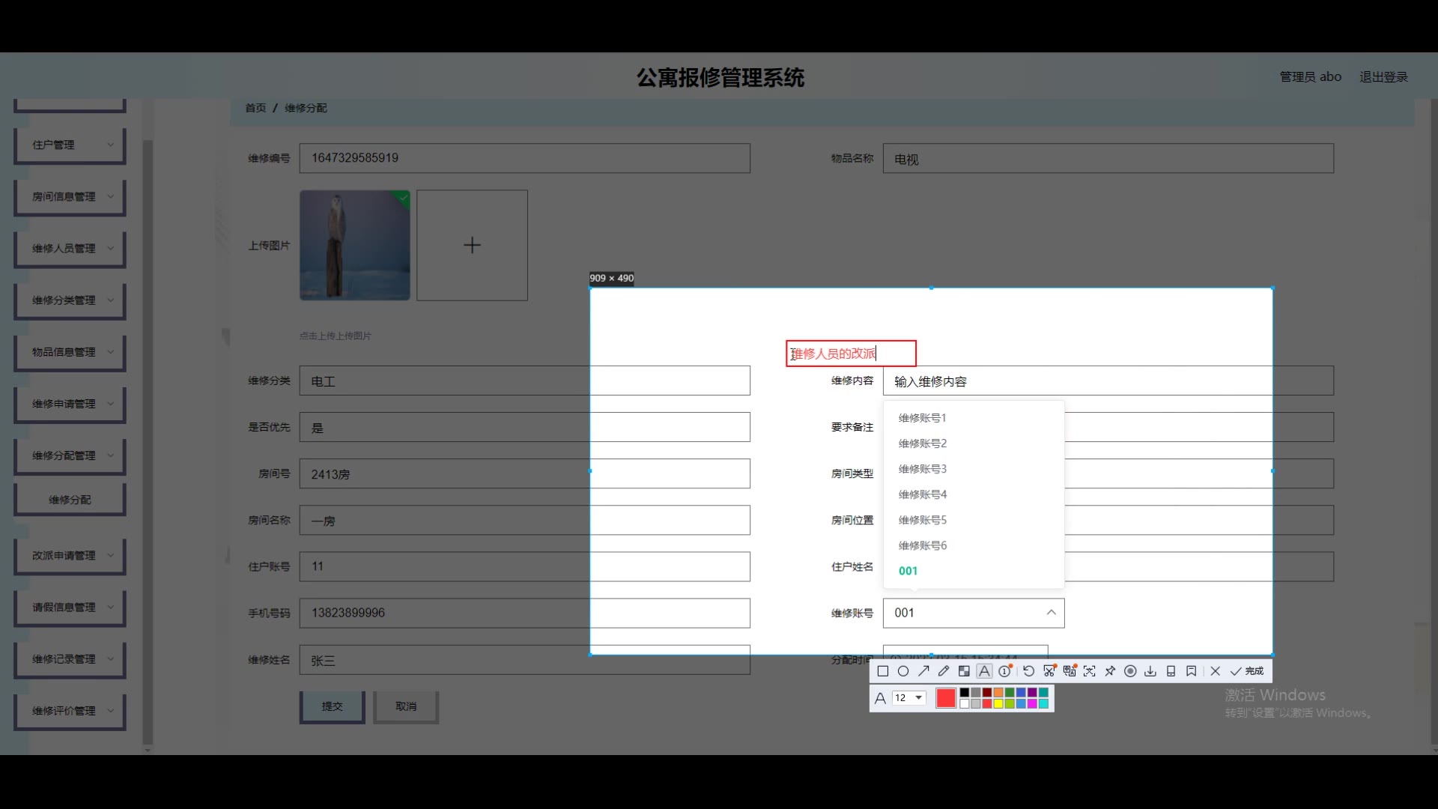Click the font A icon in text options

(880, 698)
